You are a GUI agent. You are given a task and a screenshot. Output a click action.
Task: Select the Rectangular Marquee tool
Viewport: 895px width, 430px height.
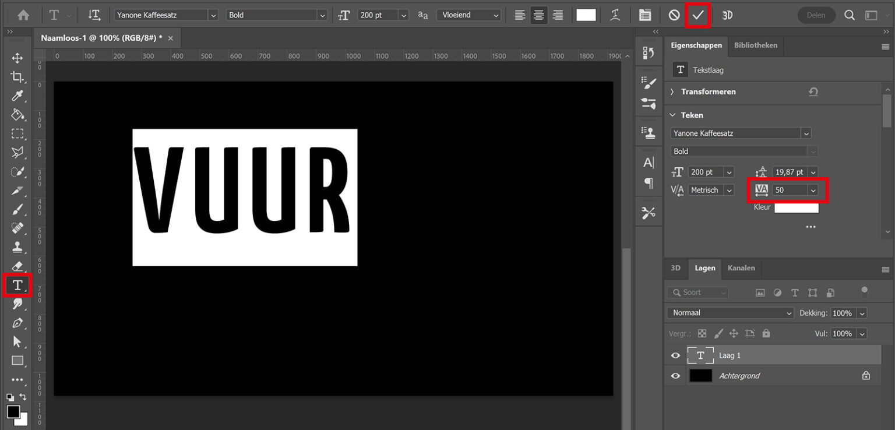pyautogui.click(x=17, y=134)
